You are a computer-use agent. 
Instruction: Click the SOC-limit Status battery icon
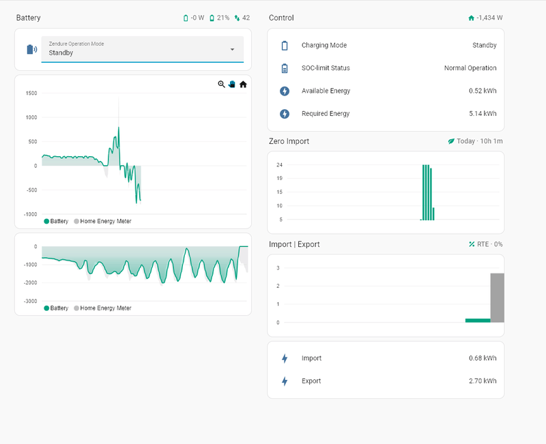point(285,68)
